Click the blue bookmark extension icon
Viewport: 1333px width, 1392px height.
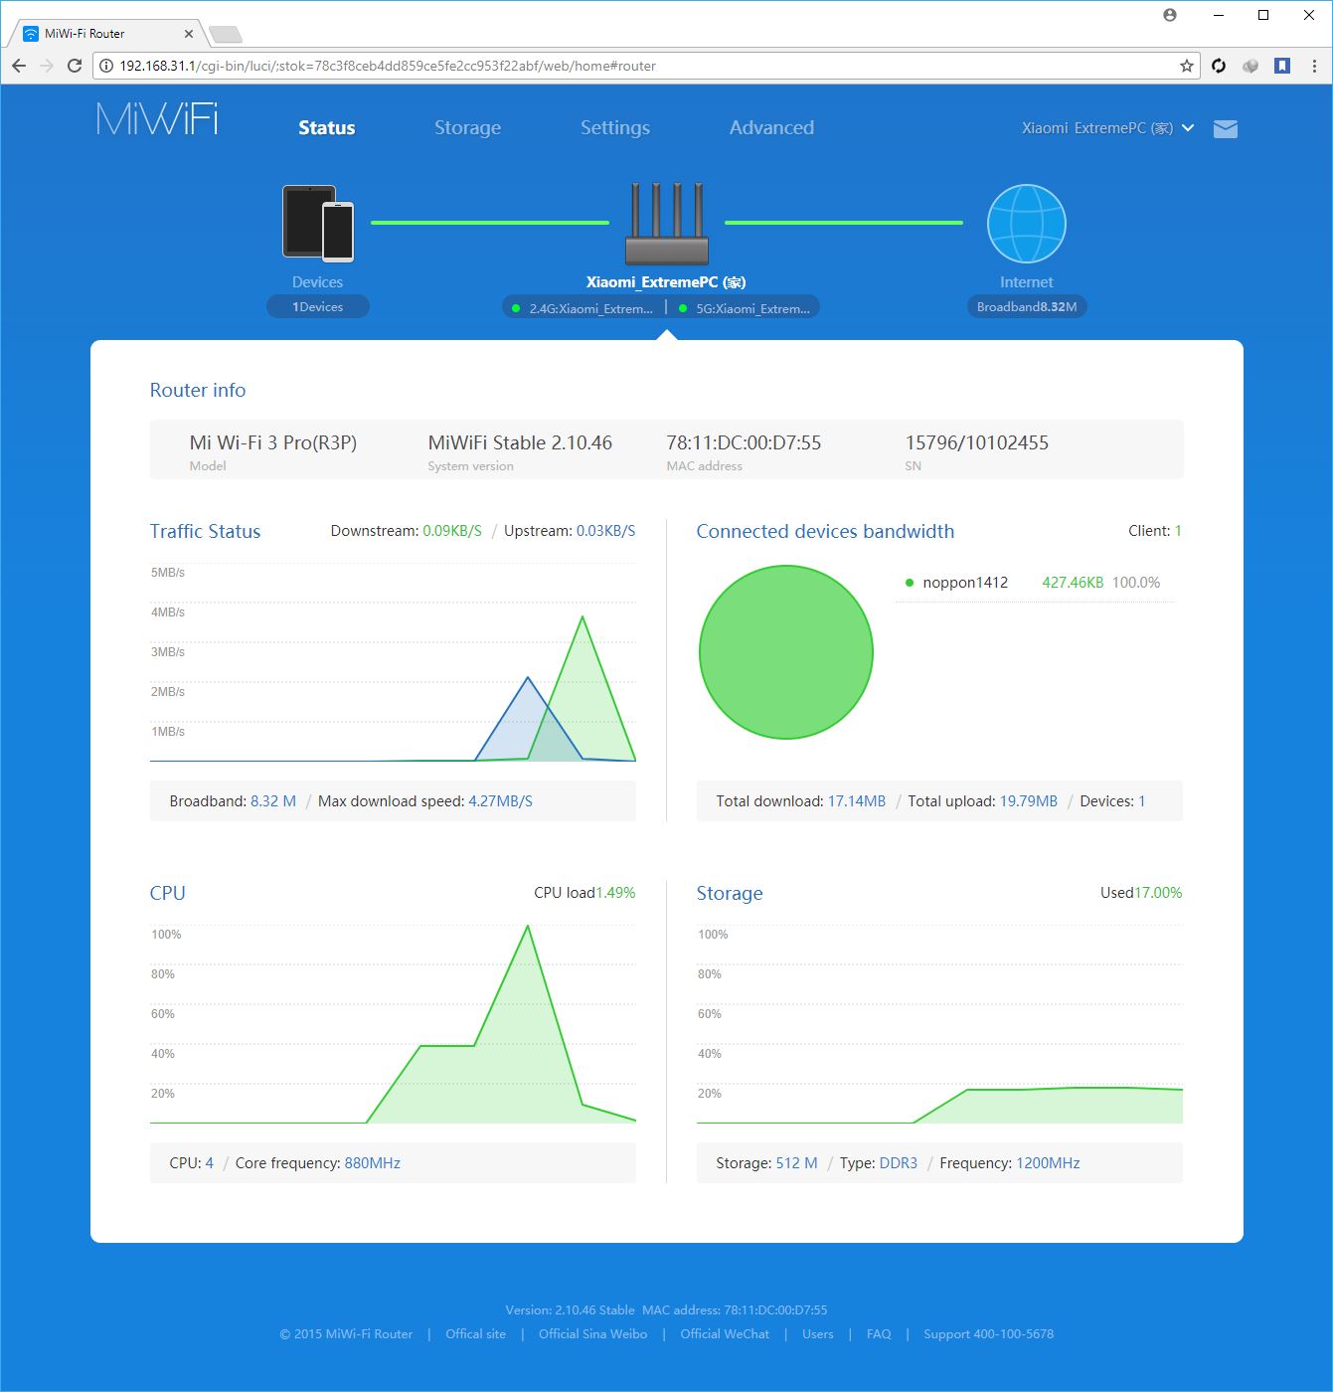[1282, 66]
